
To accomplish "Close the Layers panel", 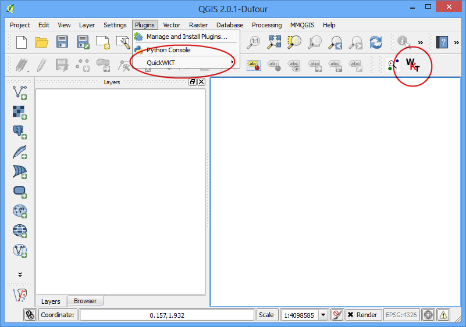I will pyautogui.click(x=201, y=82).
